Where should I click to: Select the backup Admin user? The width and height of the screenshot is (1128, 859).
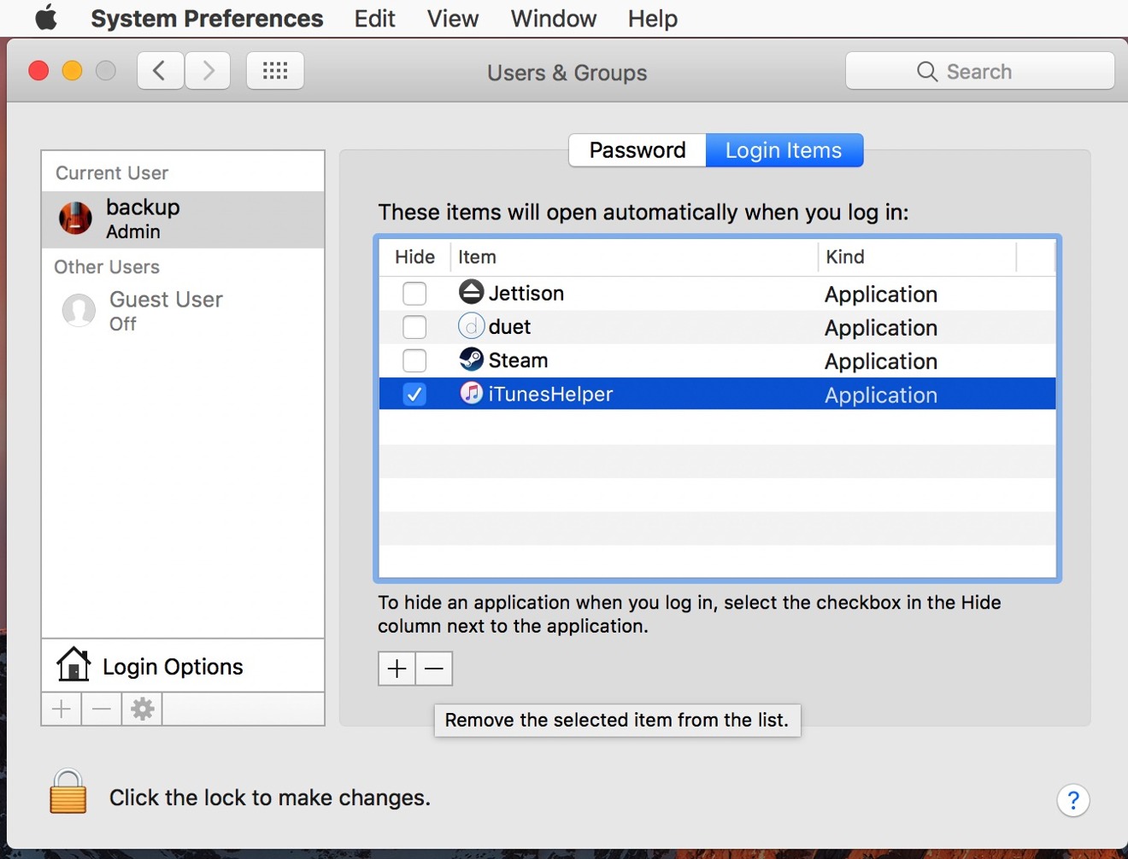pyautogui.click(x=183, y=219)
